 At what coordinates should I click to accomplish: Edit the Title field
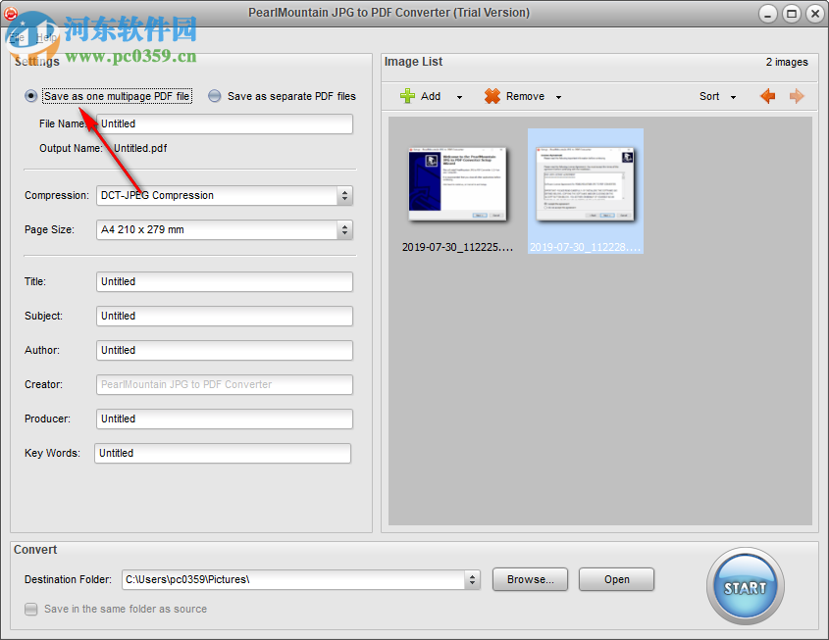223,281
